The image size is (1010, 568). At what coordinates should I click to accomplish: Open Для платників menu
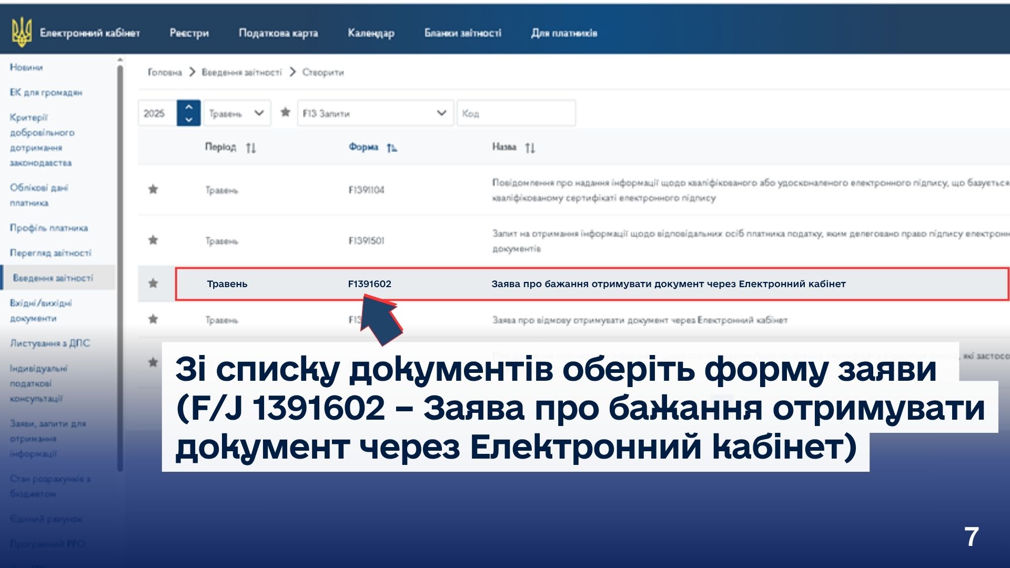click(x=564, y=33)
